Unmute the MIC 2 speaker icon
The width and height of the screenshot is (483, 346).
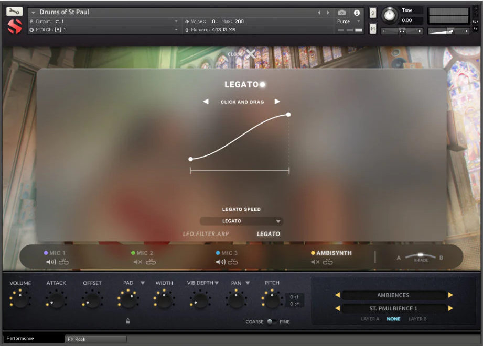tap(137, 262)
